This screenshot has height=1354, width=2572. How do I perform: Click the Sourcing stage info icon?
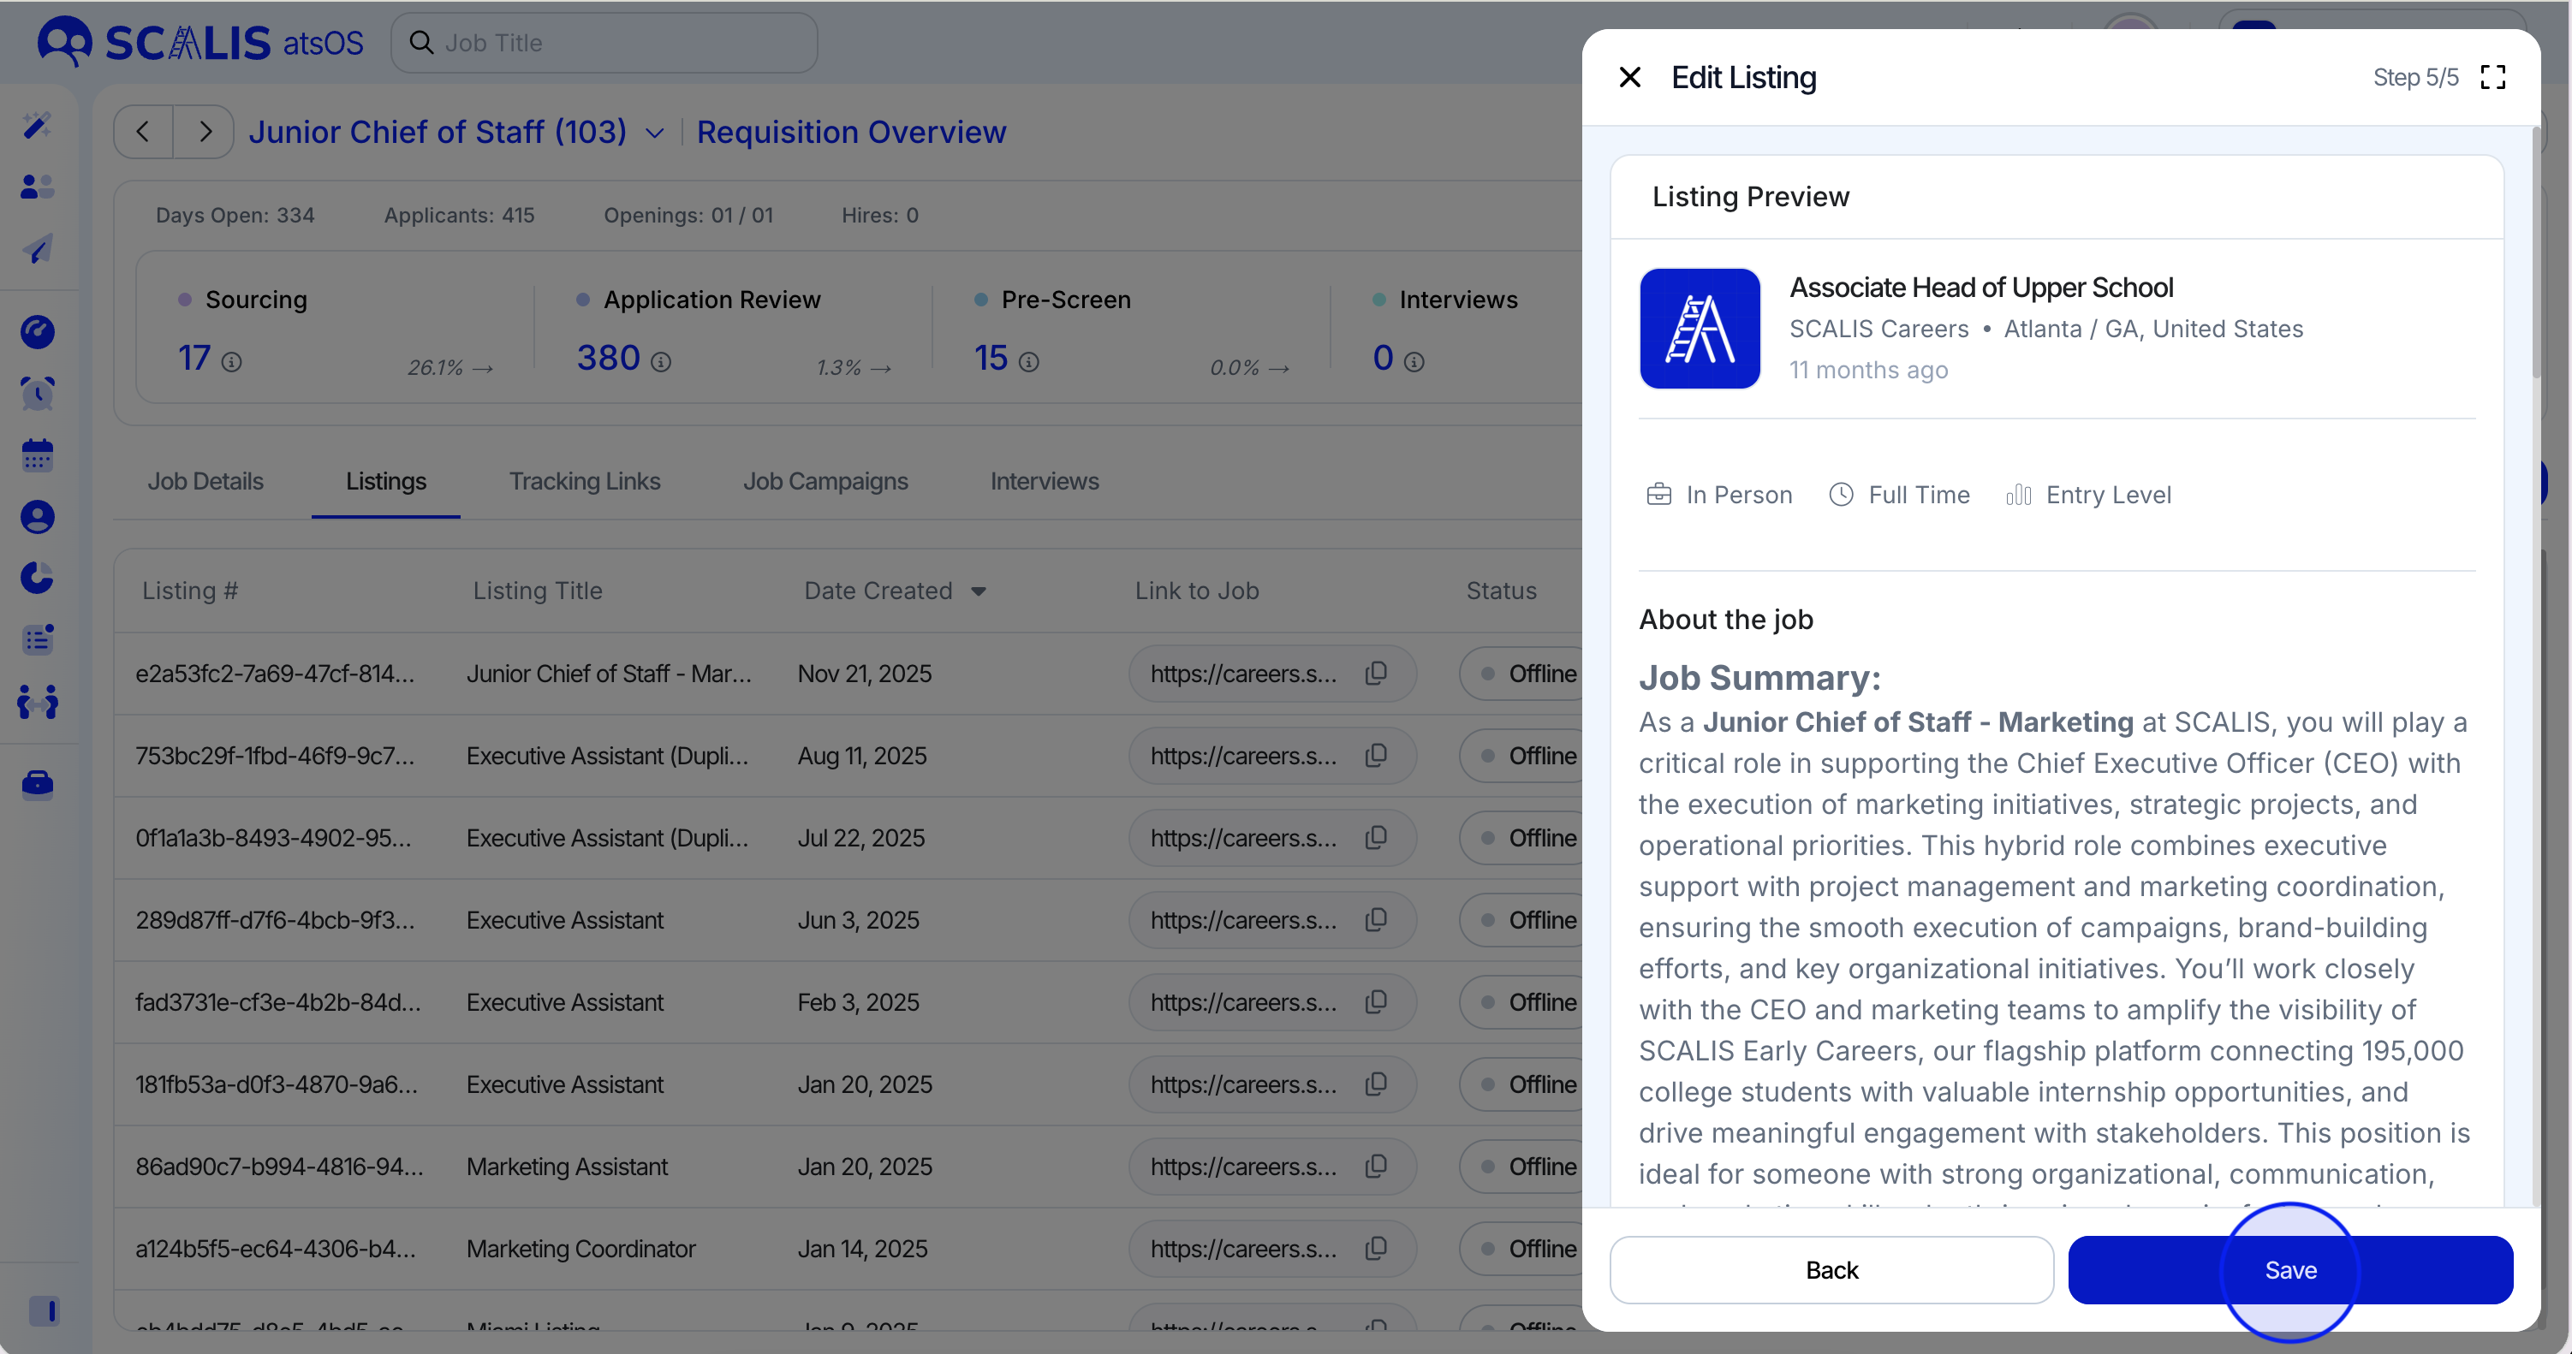(x=232, y=362)
